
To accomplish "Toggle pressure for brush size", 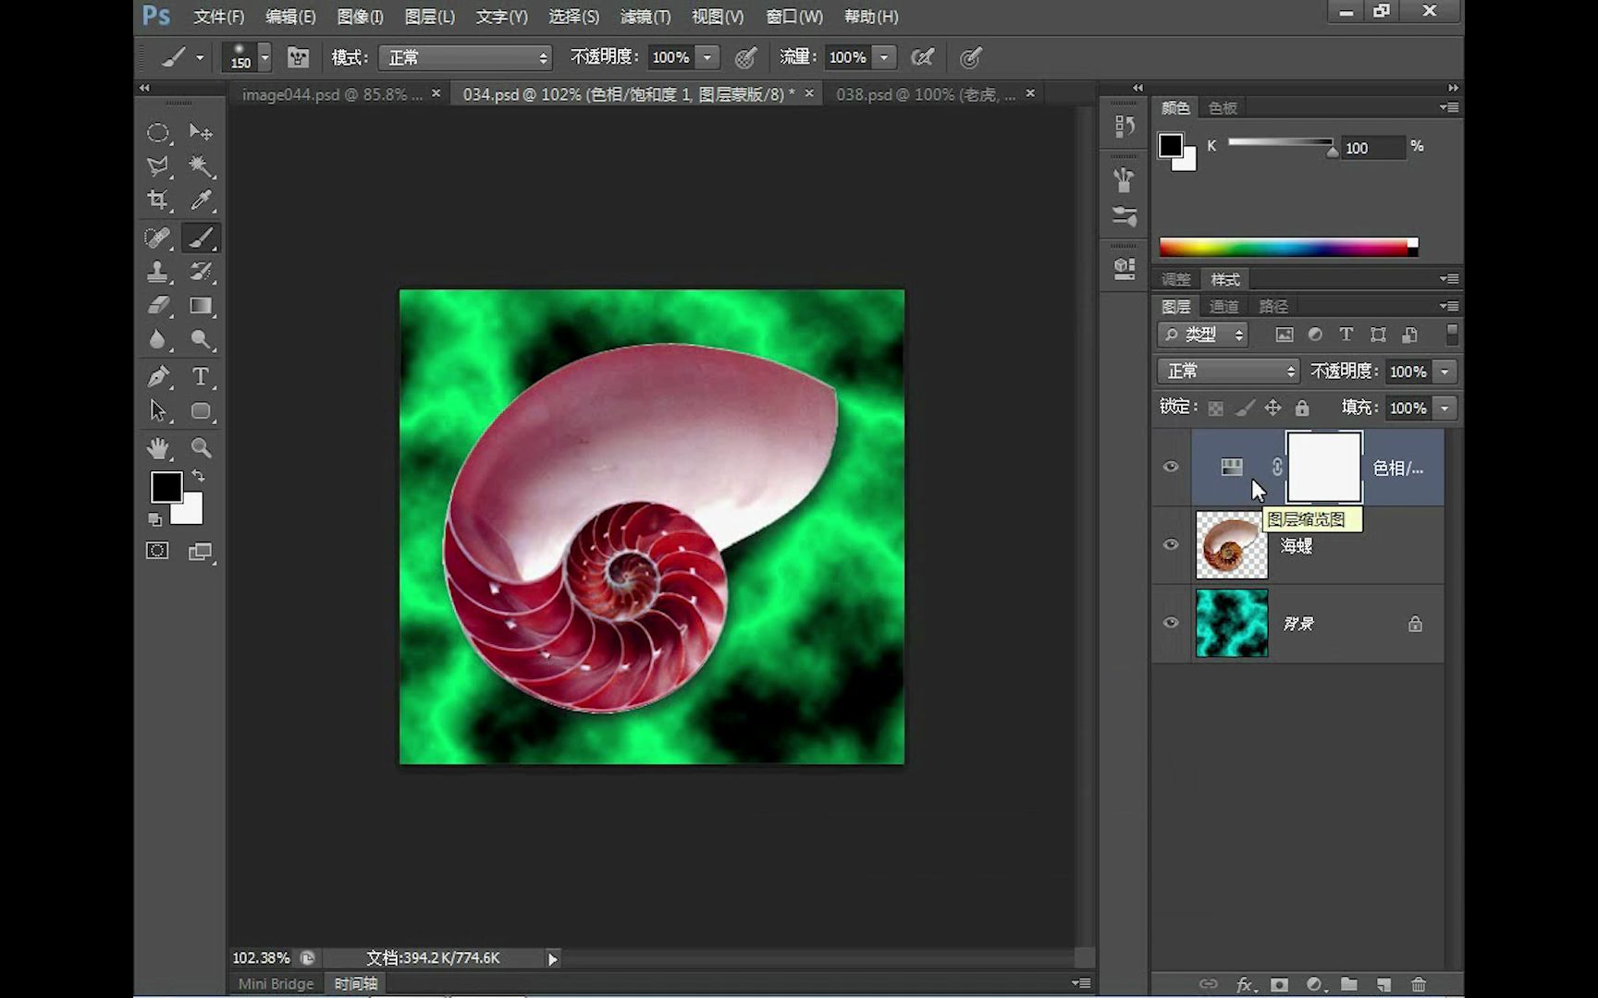I will click(x=970, y=58).
